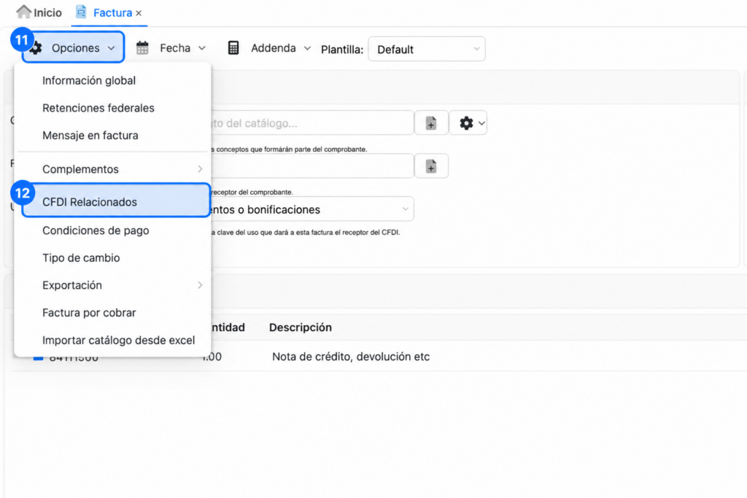747x498 pixels.
Task: Select Mensaje en factura option
Action: [113, 136]
